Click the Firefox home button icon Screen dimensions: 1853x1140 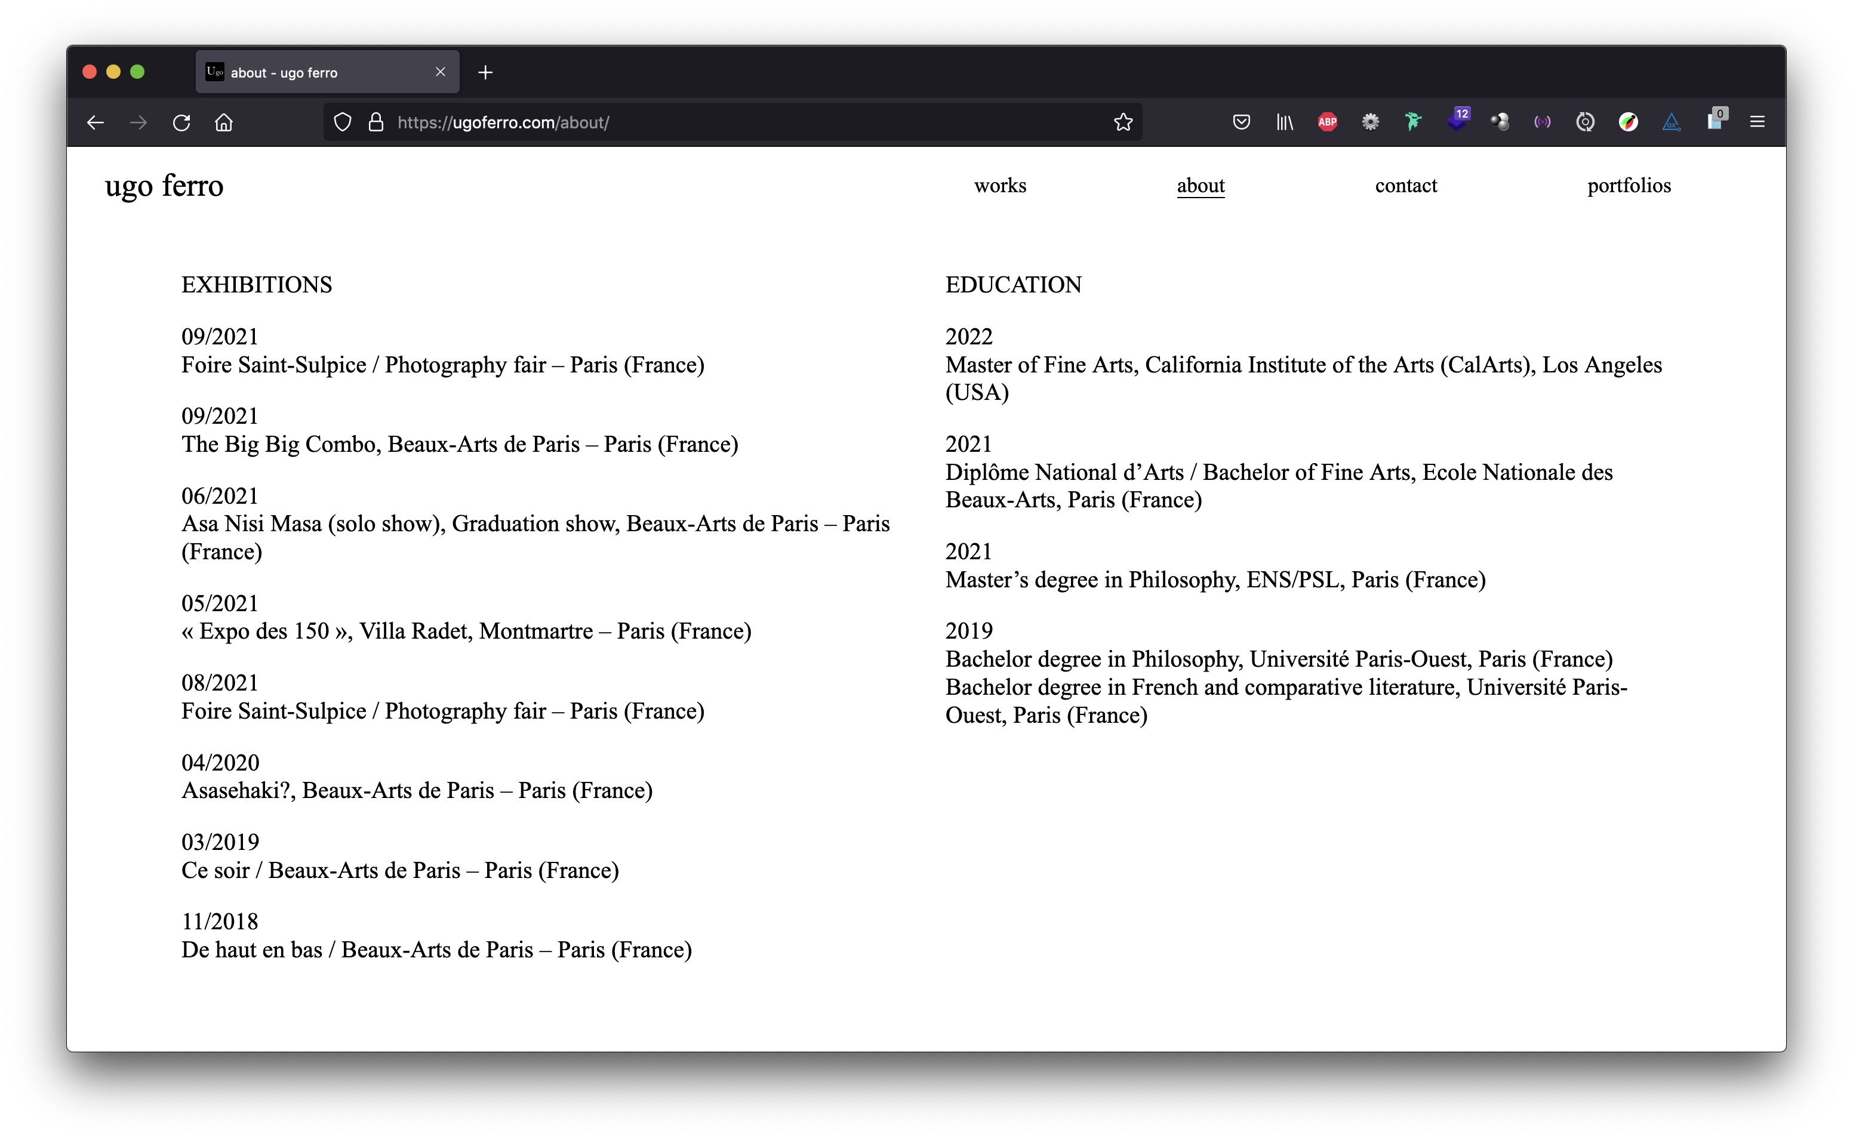click(x=224, y=122)
